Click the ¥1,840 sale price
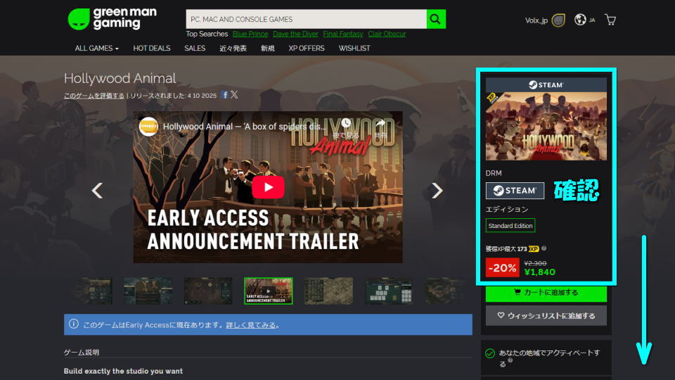 540,272
